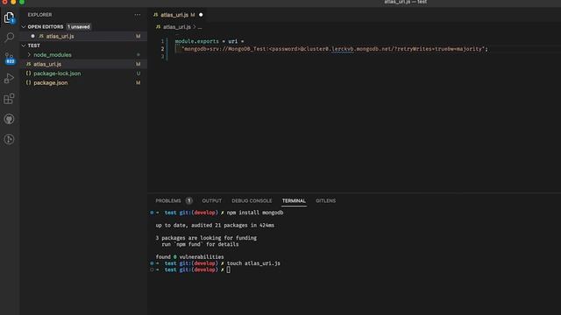The width and height of the screenshot is (561, 315).
Task: Click line number 2 in editor gutter
Action: point(162,49)
